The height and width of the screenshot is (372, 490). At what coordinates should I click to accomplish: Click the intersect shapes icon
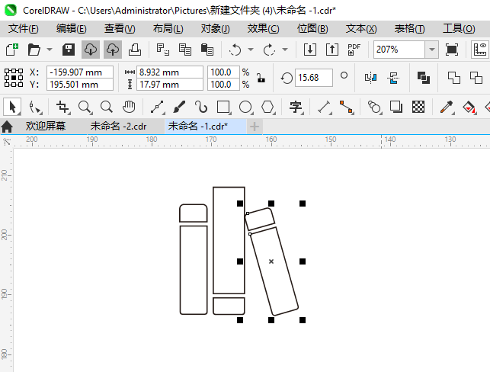(476, 78)
